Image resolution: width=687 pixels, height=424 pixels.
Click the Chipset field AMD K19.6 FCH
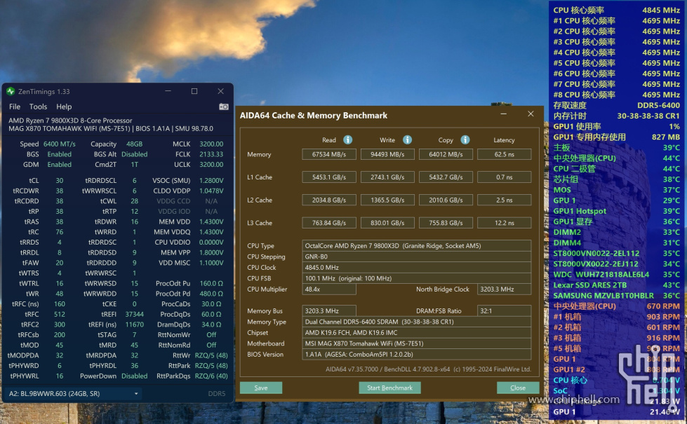417,333
